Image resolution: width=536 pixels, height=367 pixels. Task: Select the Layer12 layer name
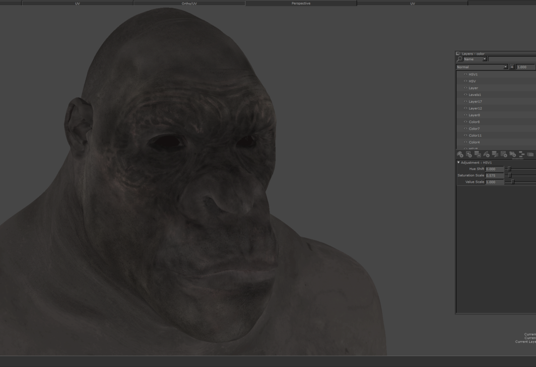pos(475,108)
